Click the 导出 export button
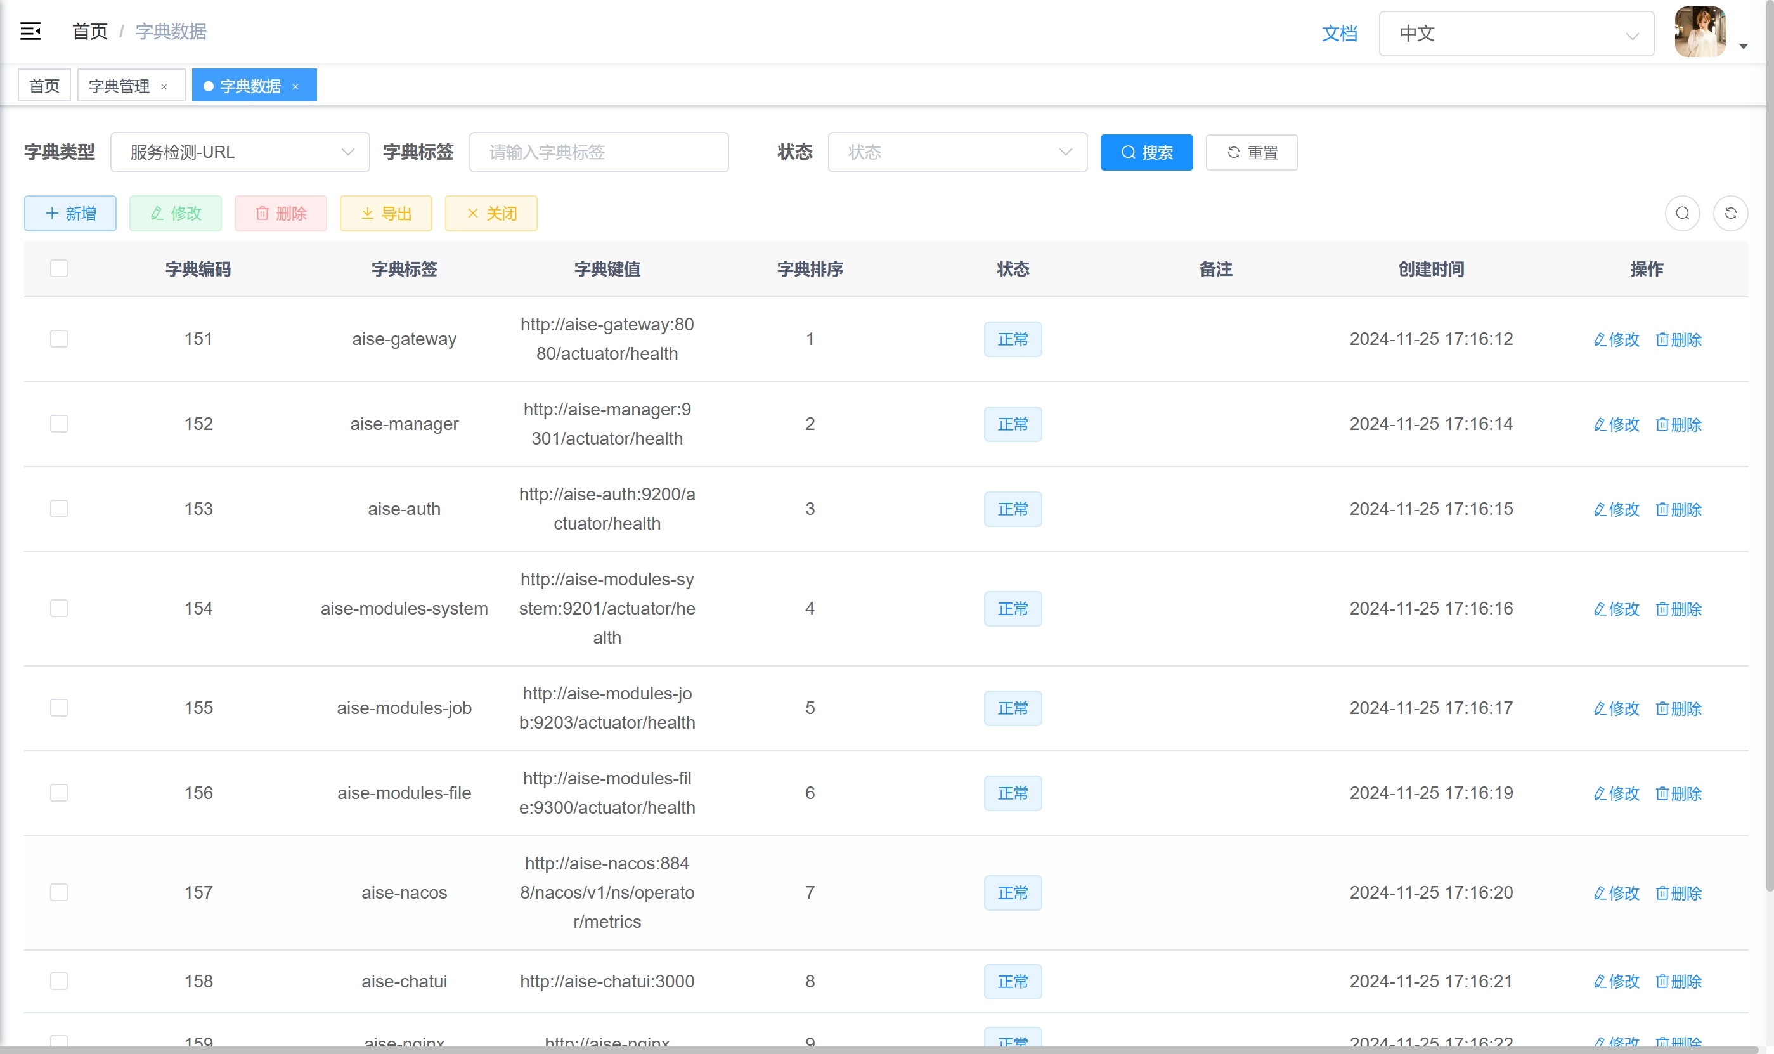 pyautogui.click(x=385, y=213)
